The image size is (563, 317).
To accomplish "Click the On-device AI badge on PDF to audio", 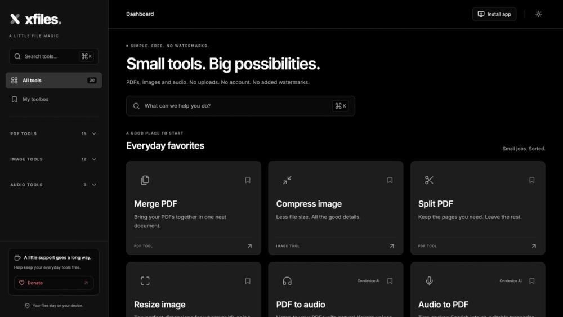I will (x=368, y=281).
